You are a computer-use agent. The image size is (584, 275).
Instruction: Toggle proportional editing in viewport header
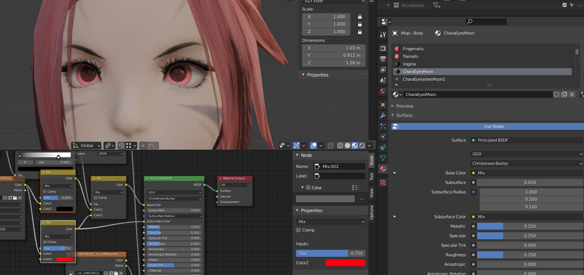click(x=143, y=145)
